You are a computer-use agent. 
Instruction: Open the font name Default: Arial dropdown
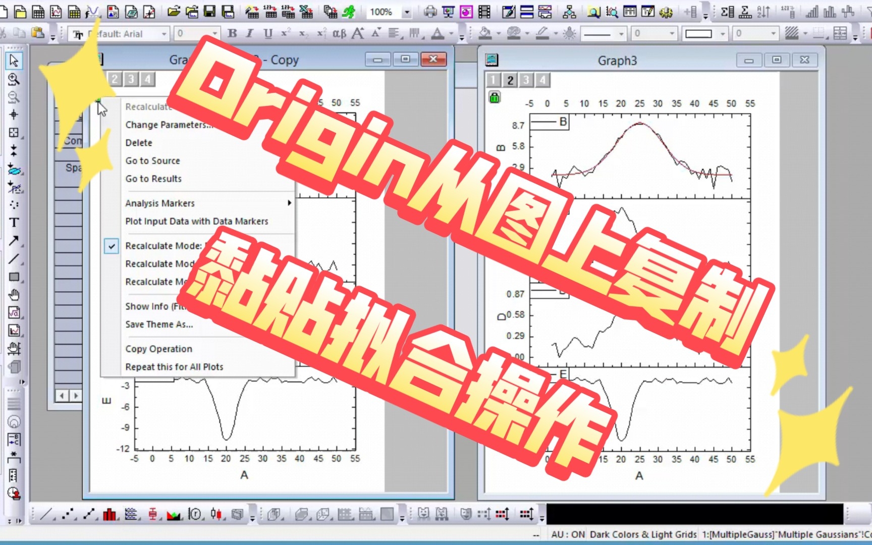[164, 34]
